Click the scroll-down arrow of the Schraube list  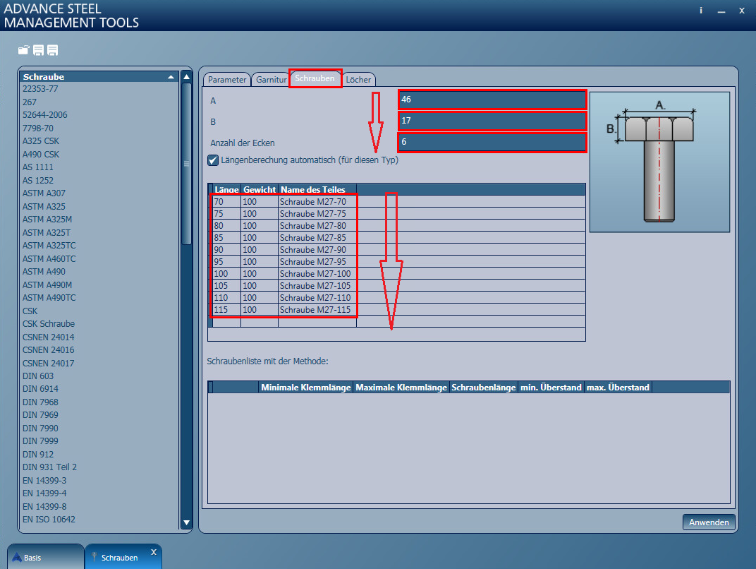point(187,522)
